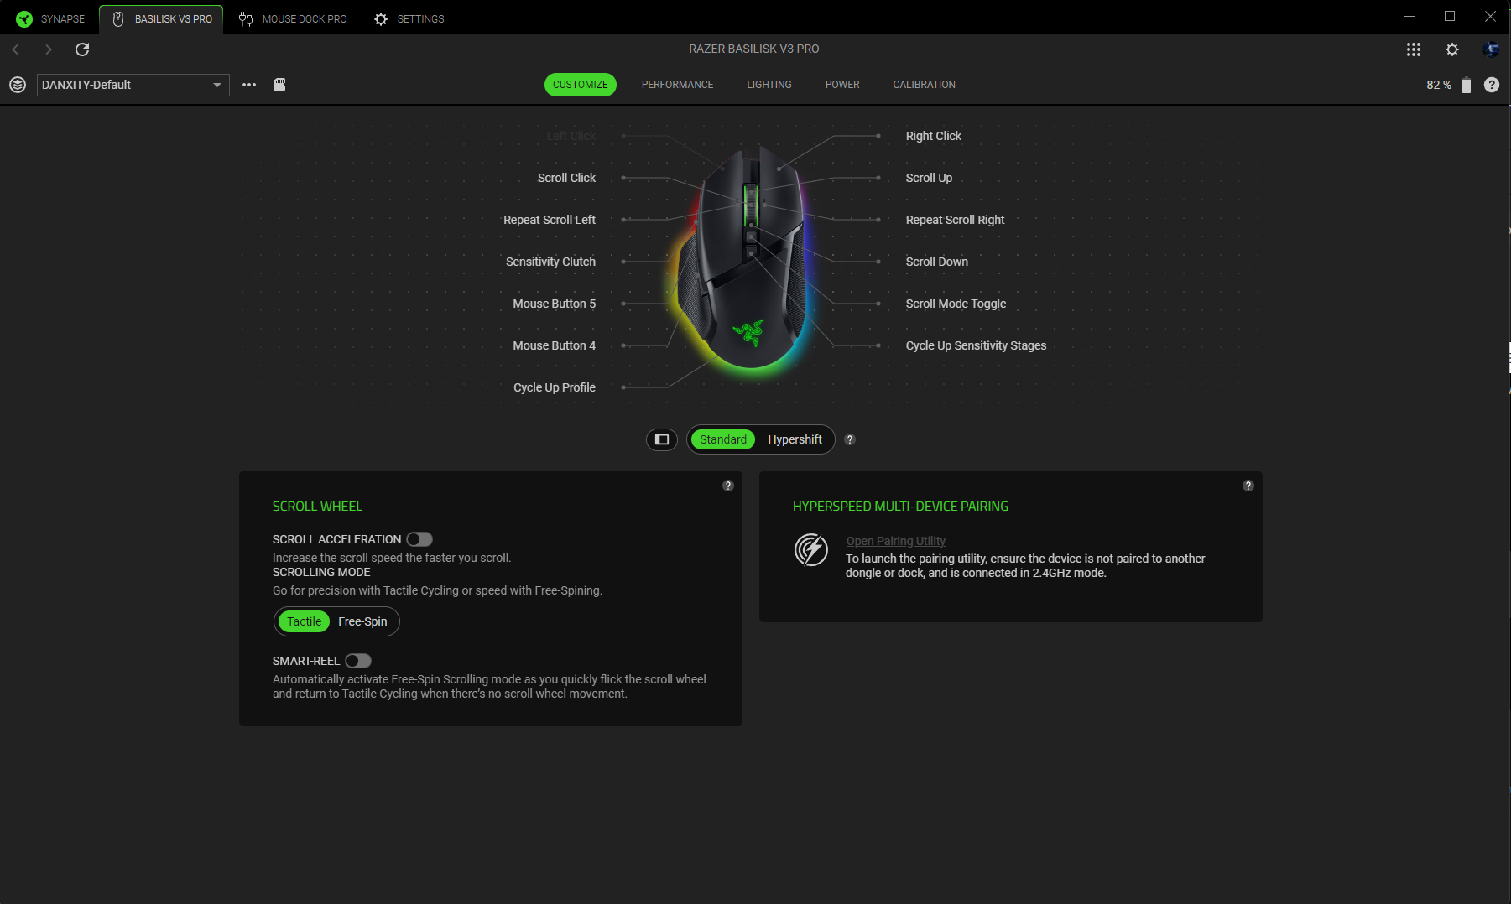This screenshot has height=904, width=1511.
Task: Open the top-right gear settings icon
Action: 1452,49
